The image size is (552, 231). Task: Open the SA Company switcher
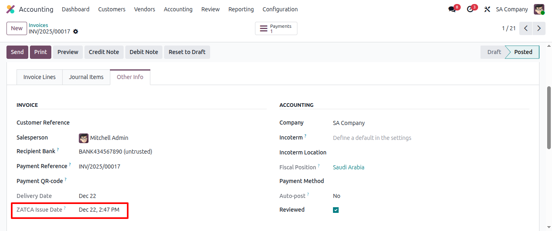click(512, 9)
